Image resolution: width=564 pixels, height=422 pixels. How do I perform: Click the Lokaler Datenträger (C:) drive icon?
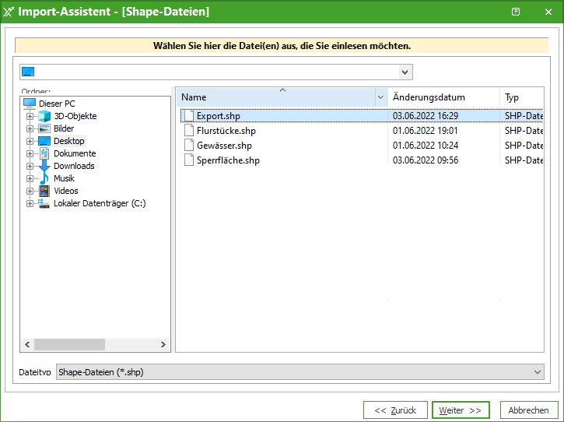pos(44,203)
